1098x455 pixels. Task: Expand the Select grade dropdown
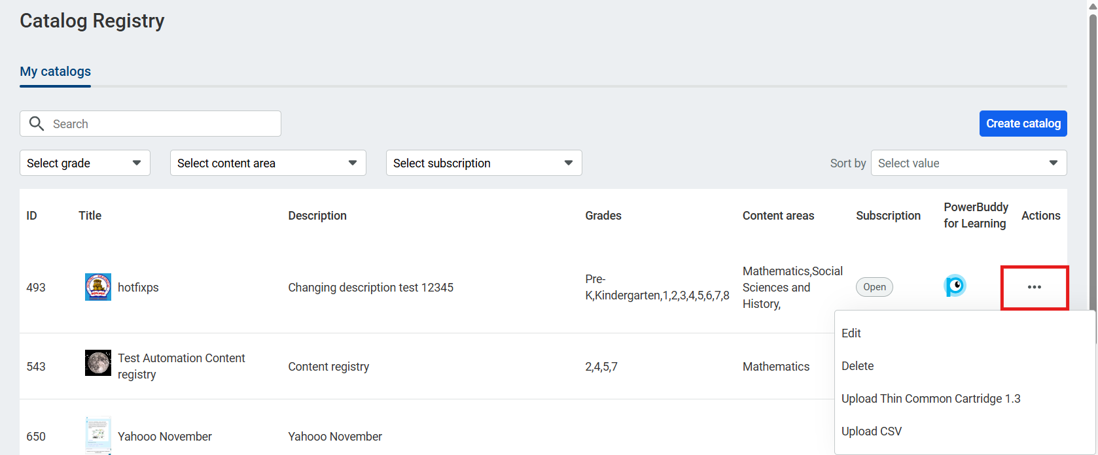(x=85, y=163)
